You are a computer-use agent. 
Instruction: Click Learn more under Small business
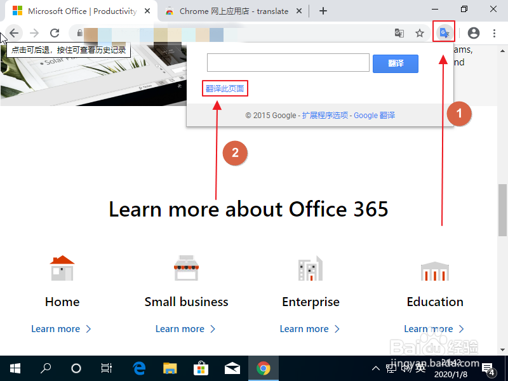point(185,329)
